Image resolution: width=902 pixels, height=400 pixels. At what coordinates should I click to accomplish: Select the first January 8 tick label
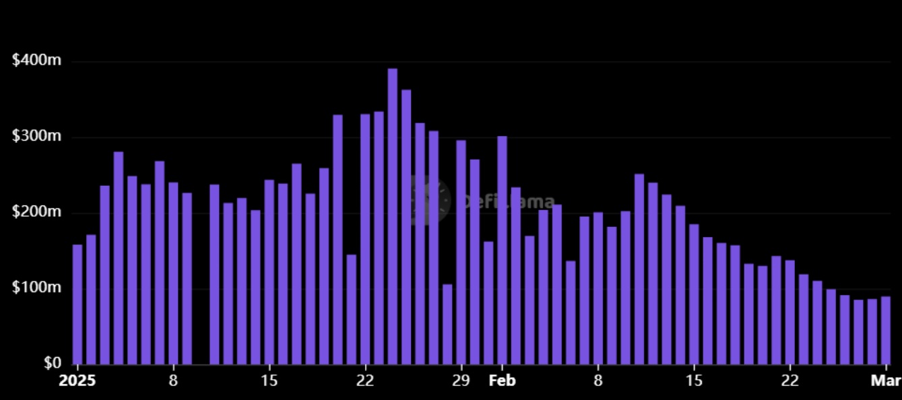click(173, 380)
